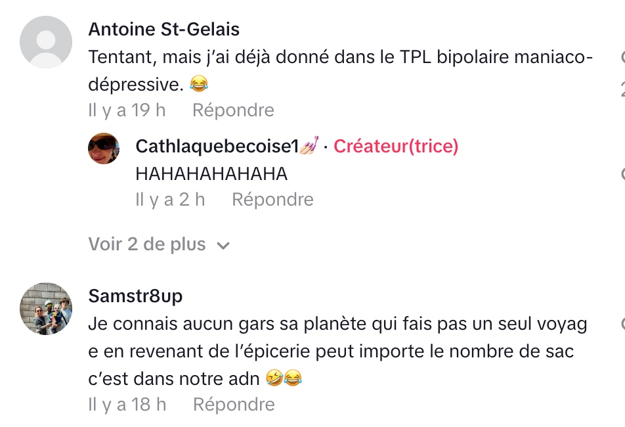Reply to Samstr8up's comment
This screenshot has height=427, width=625.
234,405
